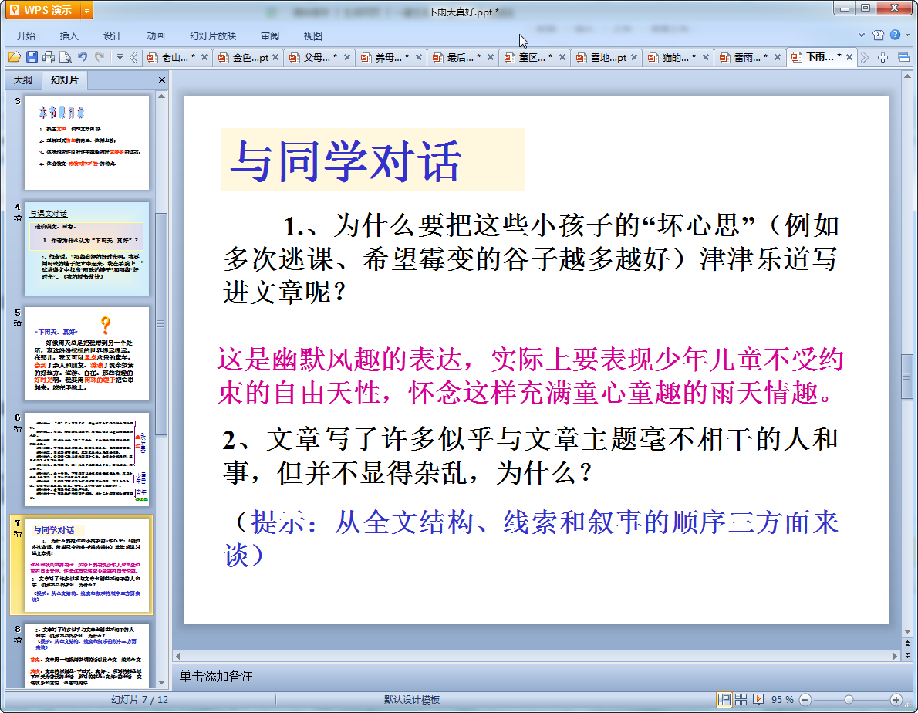
Task: Click the Print icon in toolbar
Action: [x=49, y=57]
